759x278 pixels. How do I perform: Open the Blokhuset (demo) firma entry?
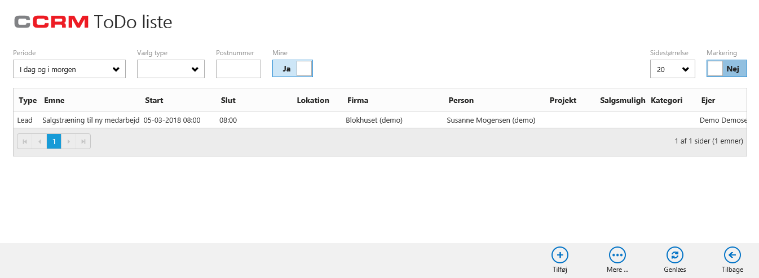tap(374, 120)
